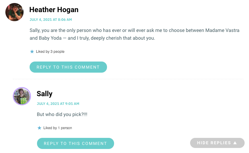Viewport: 249px width, 153px height.
Task: Reply to Heather Hogan's comment
Action: (x=68, y=67)
